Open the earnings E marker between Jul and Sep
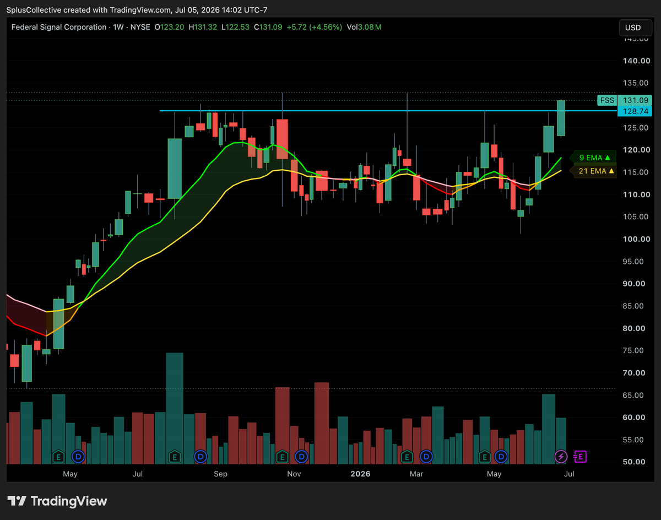Viewport: 661px width, 520px height. pyautogui.click(x=175, y=456)
